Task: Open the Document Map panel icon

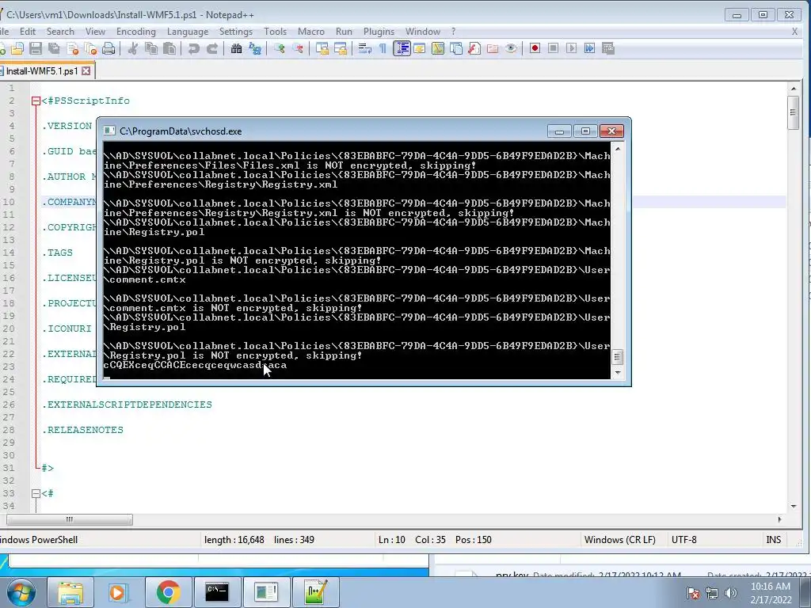Action: click(x=438, y=48)
